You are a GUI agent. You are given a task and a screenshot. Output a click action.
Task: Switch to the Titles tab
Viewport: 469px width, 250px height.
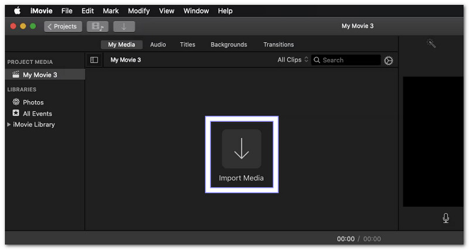pos(188,44)
